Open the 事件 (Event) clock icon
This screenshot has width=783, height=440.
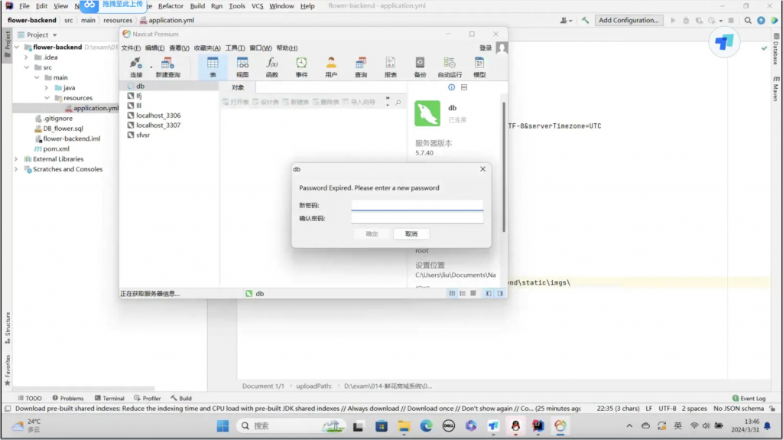tap(301, 66)
